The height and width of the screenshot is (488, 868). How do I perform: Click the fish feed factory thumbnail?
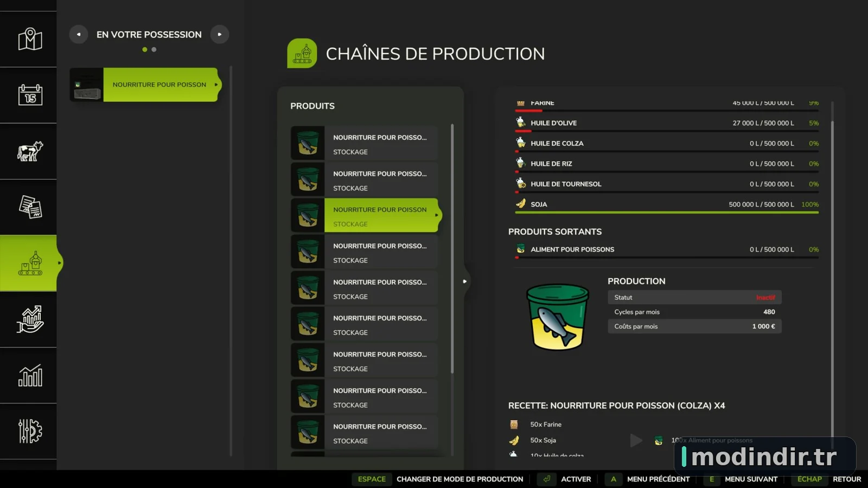click(x=86, y=85)
